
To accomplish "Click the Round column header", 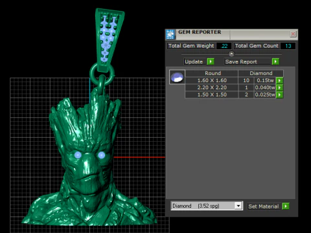I will (x=213, y=73).
